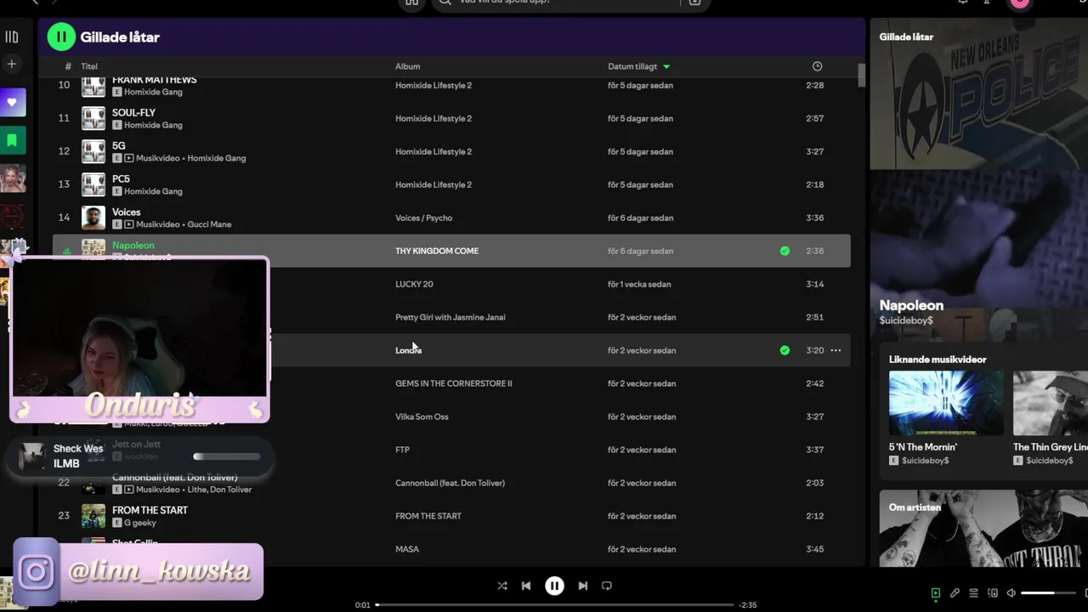This screenshot has width=1088, height=612.
Task: Open the 5 'N The Mornin' video thumbnail
Action: [946, 403]
